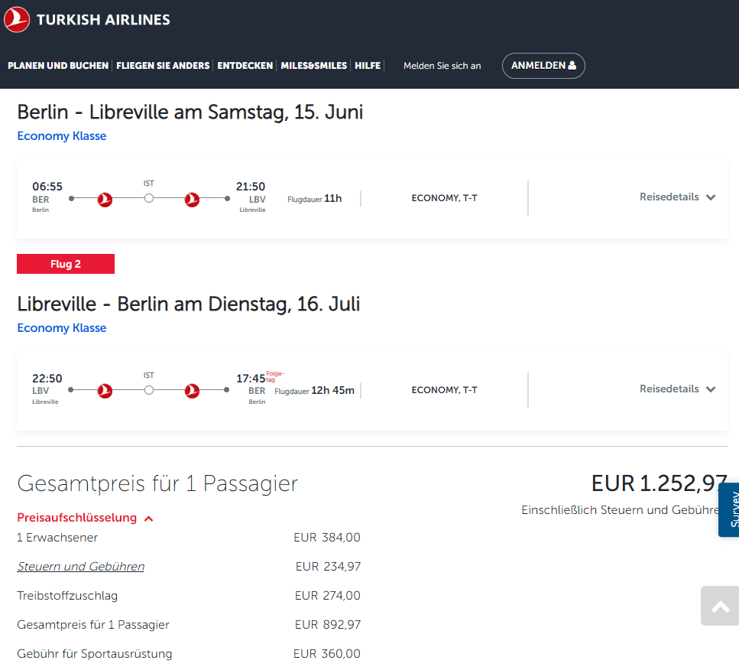
Task: Open the Planen und Buchen menu
Action: (58, 66)
